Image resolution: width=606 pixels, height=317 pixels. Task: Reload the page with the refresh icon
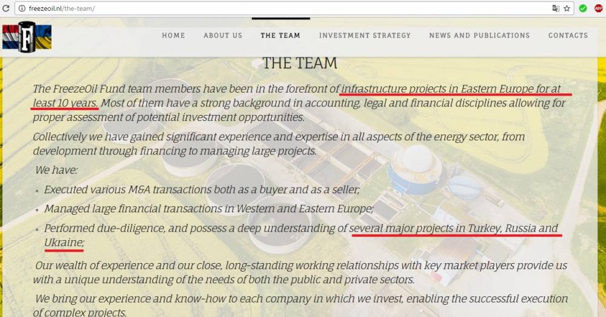[6, 8]
